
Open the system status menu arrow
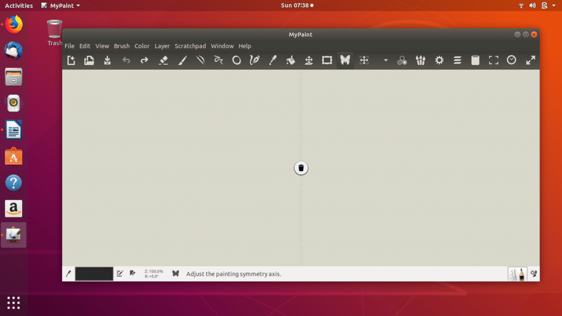click(x=554, y=5)
